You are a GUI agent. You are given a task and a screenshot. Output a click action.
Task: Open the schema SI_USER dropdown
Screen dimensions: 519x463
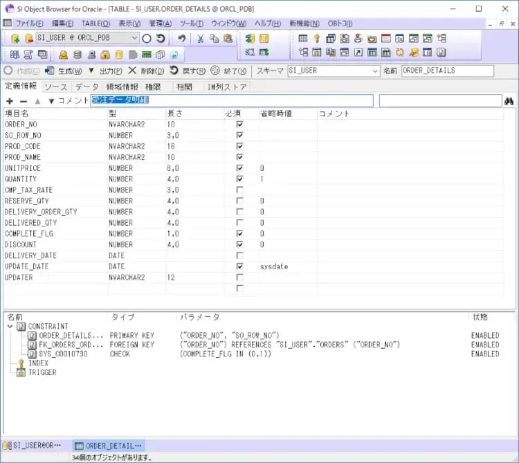[x=375, y=71]
